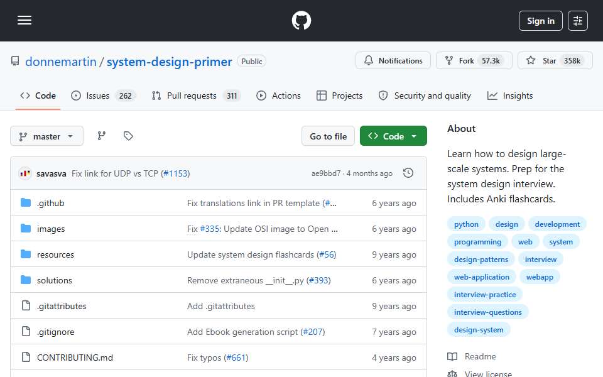Click the Readme book icon
Image resolution: width=603 pixels, height=377 pixels.
(452, 357)
